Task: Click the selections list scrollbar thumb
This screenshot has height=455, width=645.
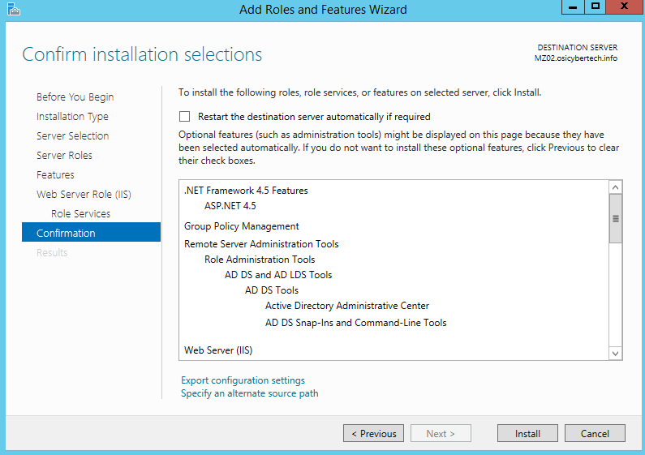Action: click(x=615, y=218)
